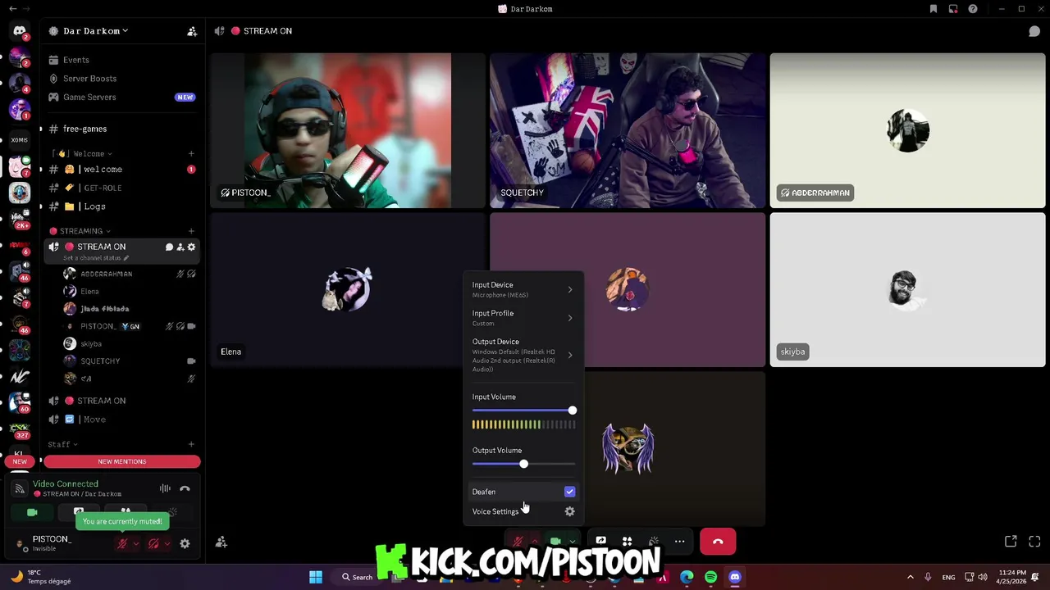Show chat panel icon at top right
The height and width of the screenshot is (590, 1050).
coord(1034,31)
